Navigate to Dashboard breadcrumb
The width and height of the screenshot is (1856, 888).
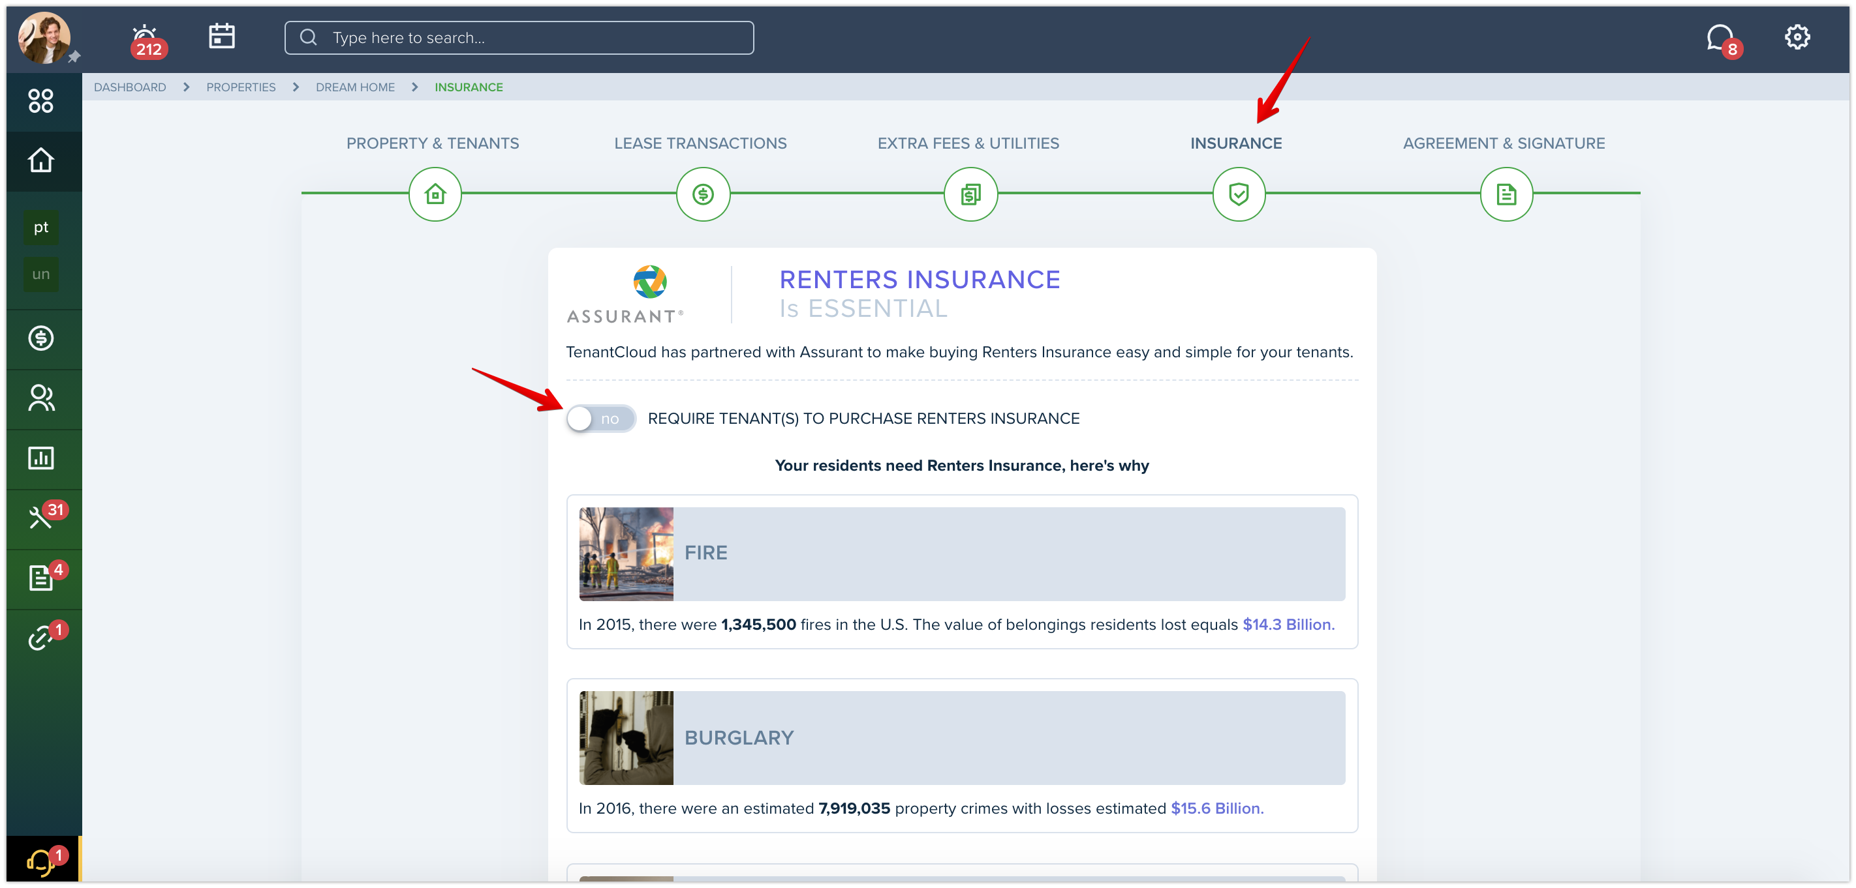click(x=130, y=87)
